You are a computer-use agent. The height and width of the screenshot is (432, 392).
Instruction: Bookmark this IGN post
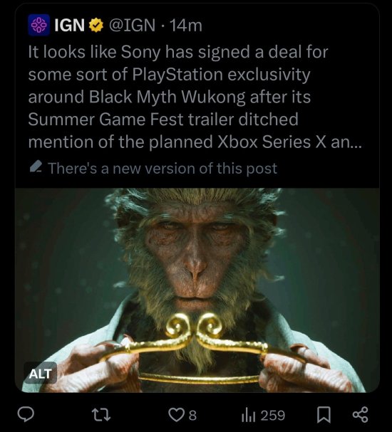coord(324,415)
